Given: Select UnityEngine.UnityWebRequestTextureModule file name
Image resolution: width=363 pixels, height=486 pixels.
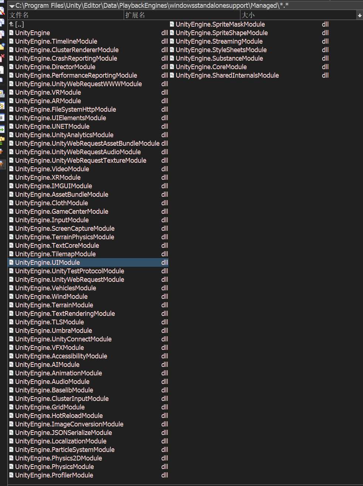Looking at the screenshot, I should (x=81, y=161).
